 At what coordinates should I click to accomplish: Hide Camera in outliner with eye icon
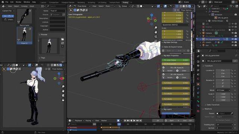click(x=232, y=33)
